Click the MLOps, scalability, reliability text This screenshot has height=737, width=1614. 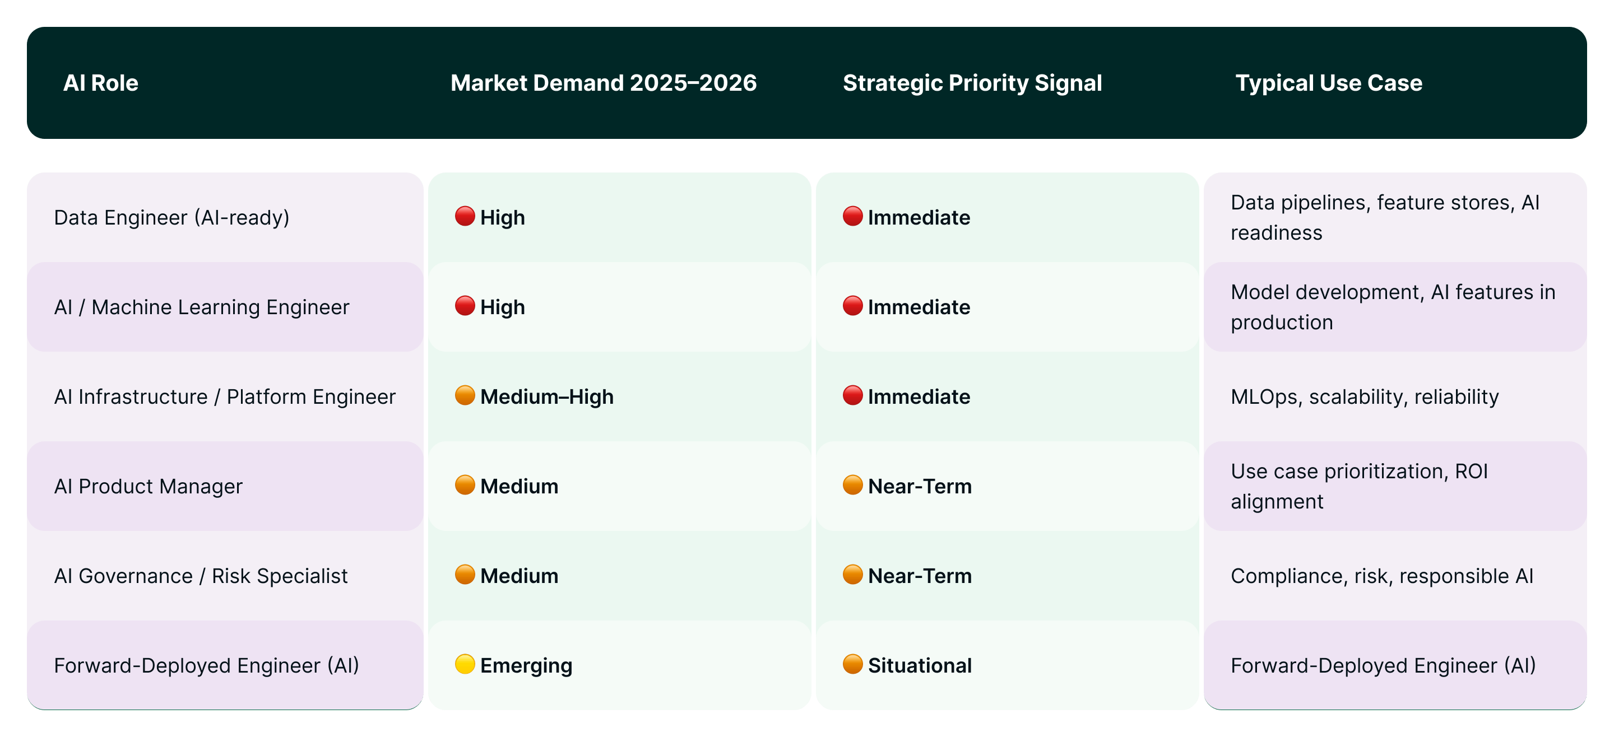click(x=1364, y=397)
